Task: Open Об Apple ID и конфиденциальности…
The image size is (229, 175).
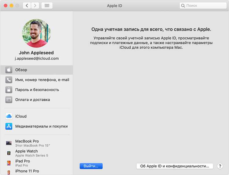Action: (175, 166)
